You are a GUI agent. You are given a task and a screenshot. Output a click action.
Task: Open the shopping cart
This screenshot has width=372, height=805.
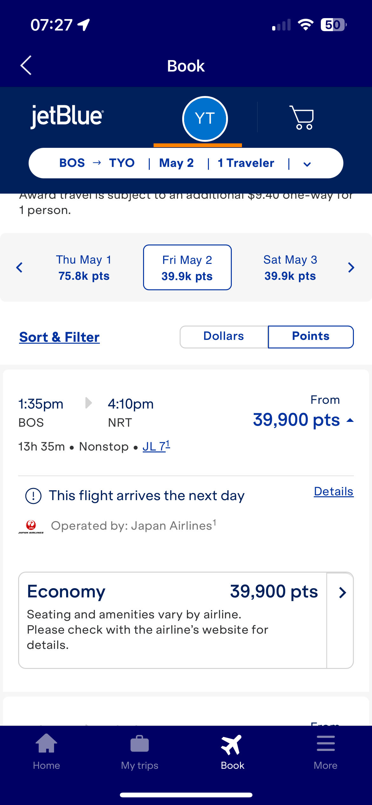(x=302, y=118)
